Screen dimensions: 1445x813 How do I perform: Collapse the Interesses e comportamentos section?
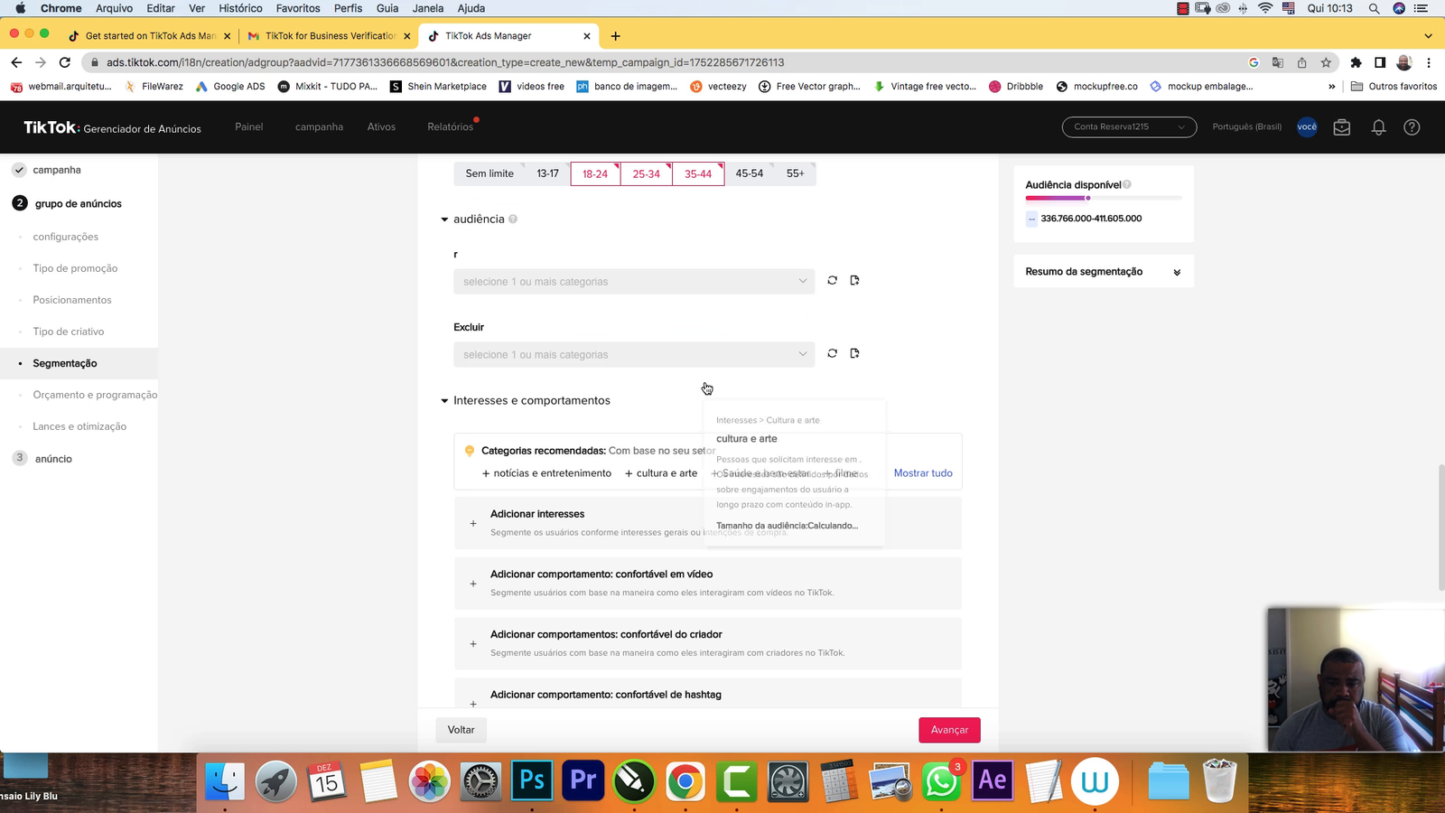tap(444, 401)
